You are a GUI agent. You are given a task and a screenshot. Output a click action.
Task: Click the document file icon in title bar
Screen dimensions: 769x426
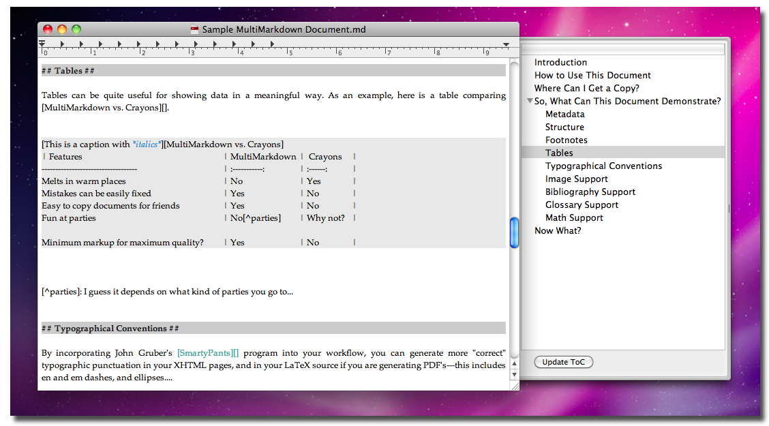194,29
